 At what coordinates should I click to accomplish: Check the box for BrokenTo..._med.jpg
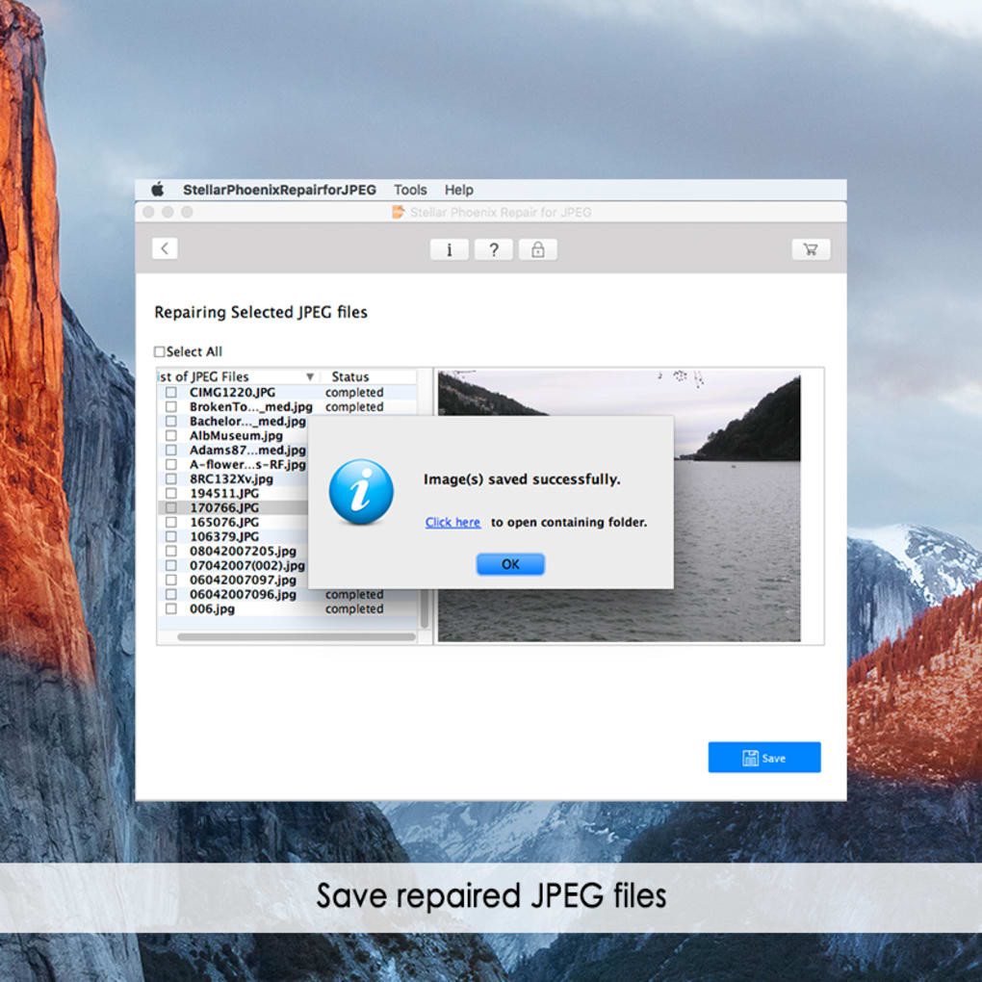tap(171, 407)
